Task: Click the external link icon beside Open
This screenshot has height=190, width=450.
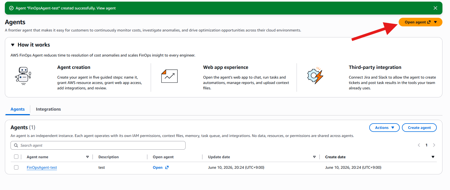Action: point(167,167)
